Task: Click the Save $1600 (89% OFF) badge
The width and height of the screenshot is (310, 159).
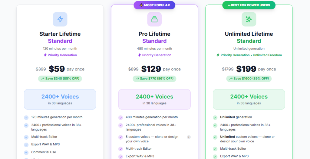Action: click(x=249, y=79)
